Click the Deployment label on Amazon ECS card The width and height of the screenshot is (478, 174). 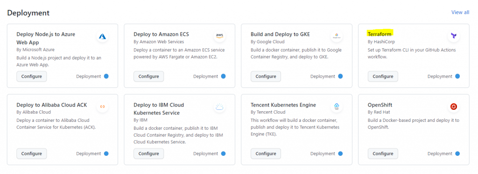205,76
